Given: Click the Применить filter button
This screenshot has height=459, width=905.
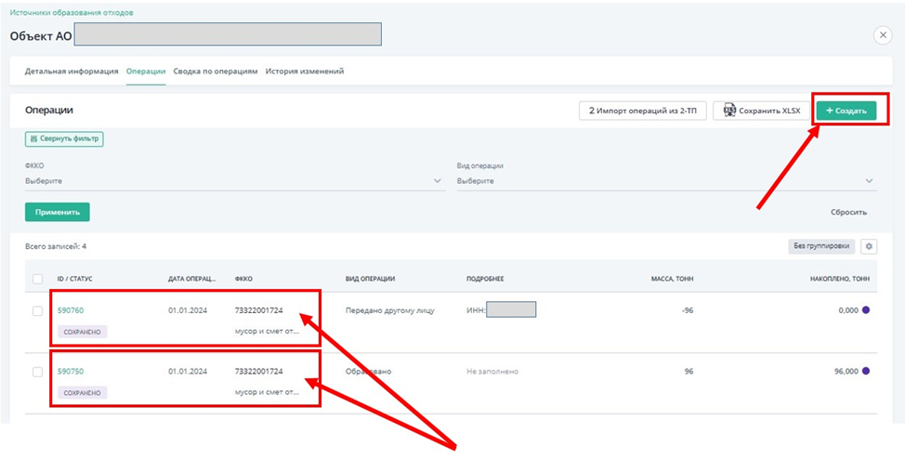Looking at the screenshot, I should (57, 212).
